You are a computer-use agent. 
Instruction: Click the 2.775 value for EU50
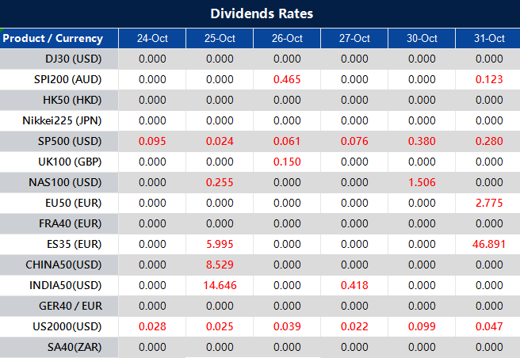point(489,203)
